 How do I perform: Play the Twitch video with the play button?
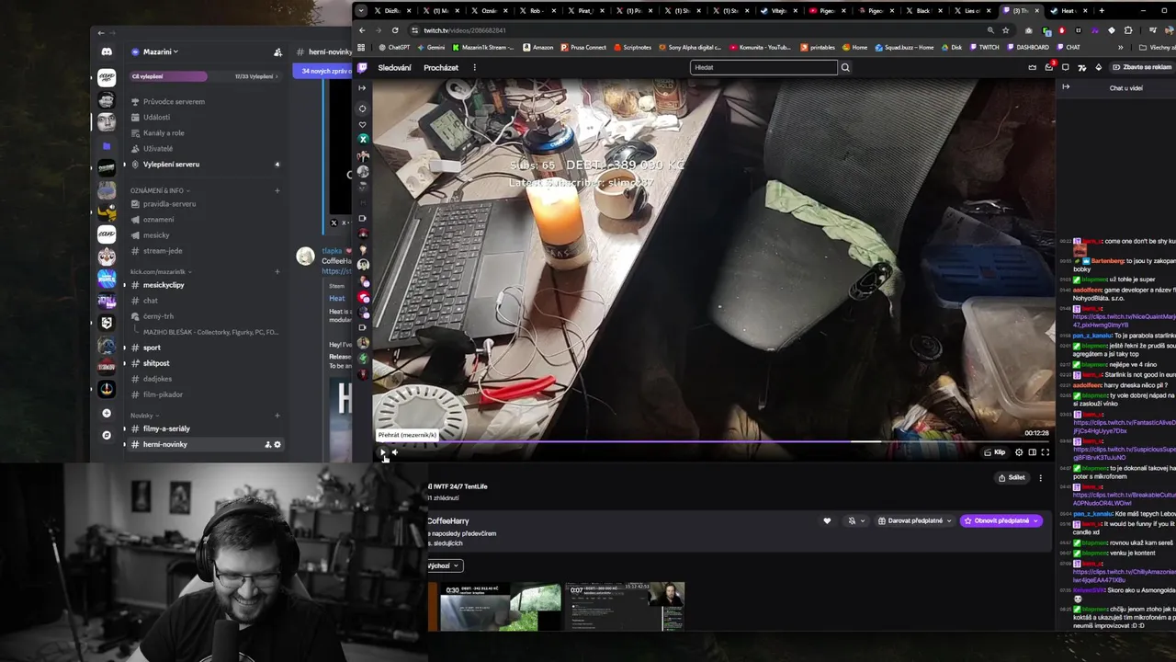(x=383, y=452)
